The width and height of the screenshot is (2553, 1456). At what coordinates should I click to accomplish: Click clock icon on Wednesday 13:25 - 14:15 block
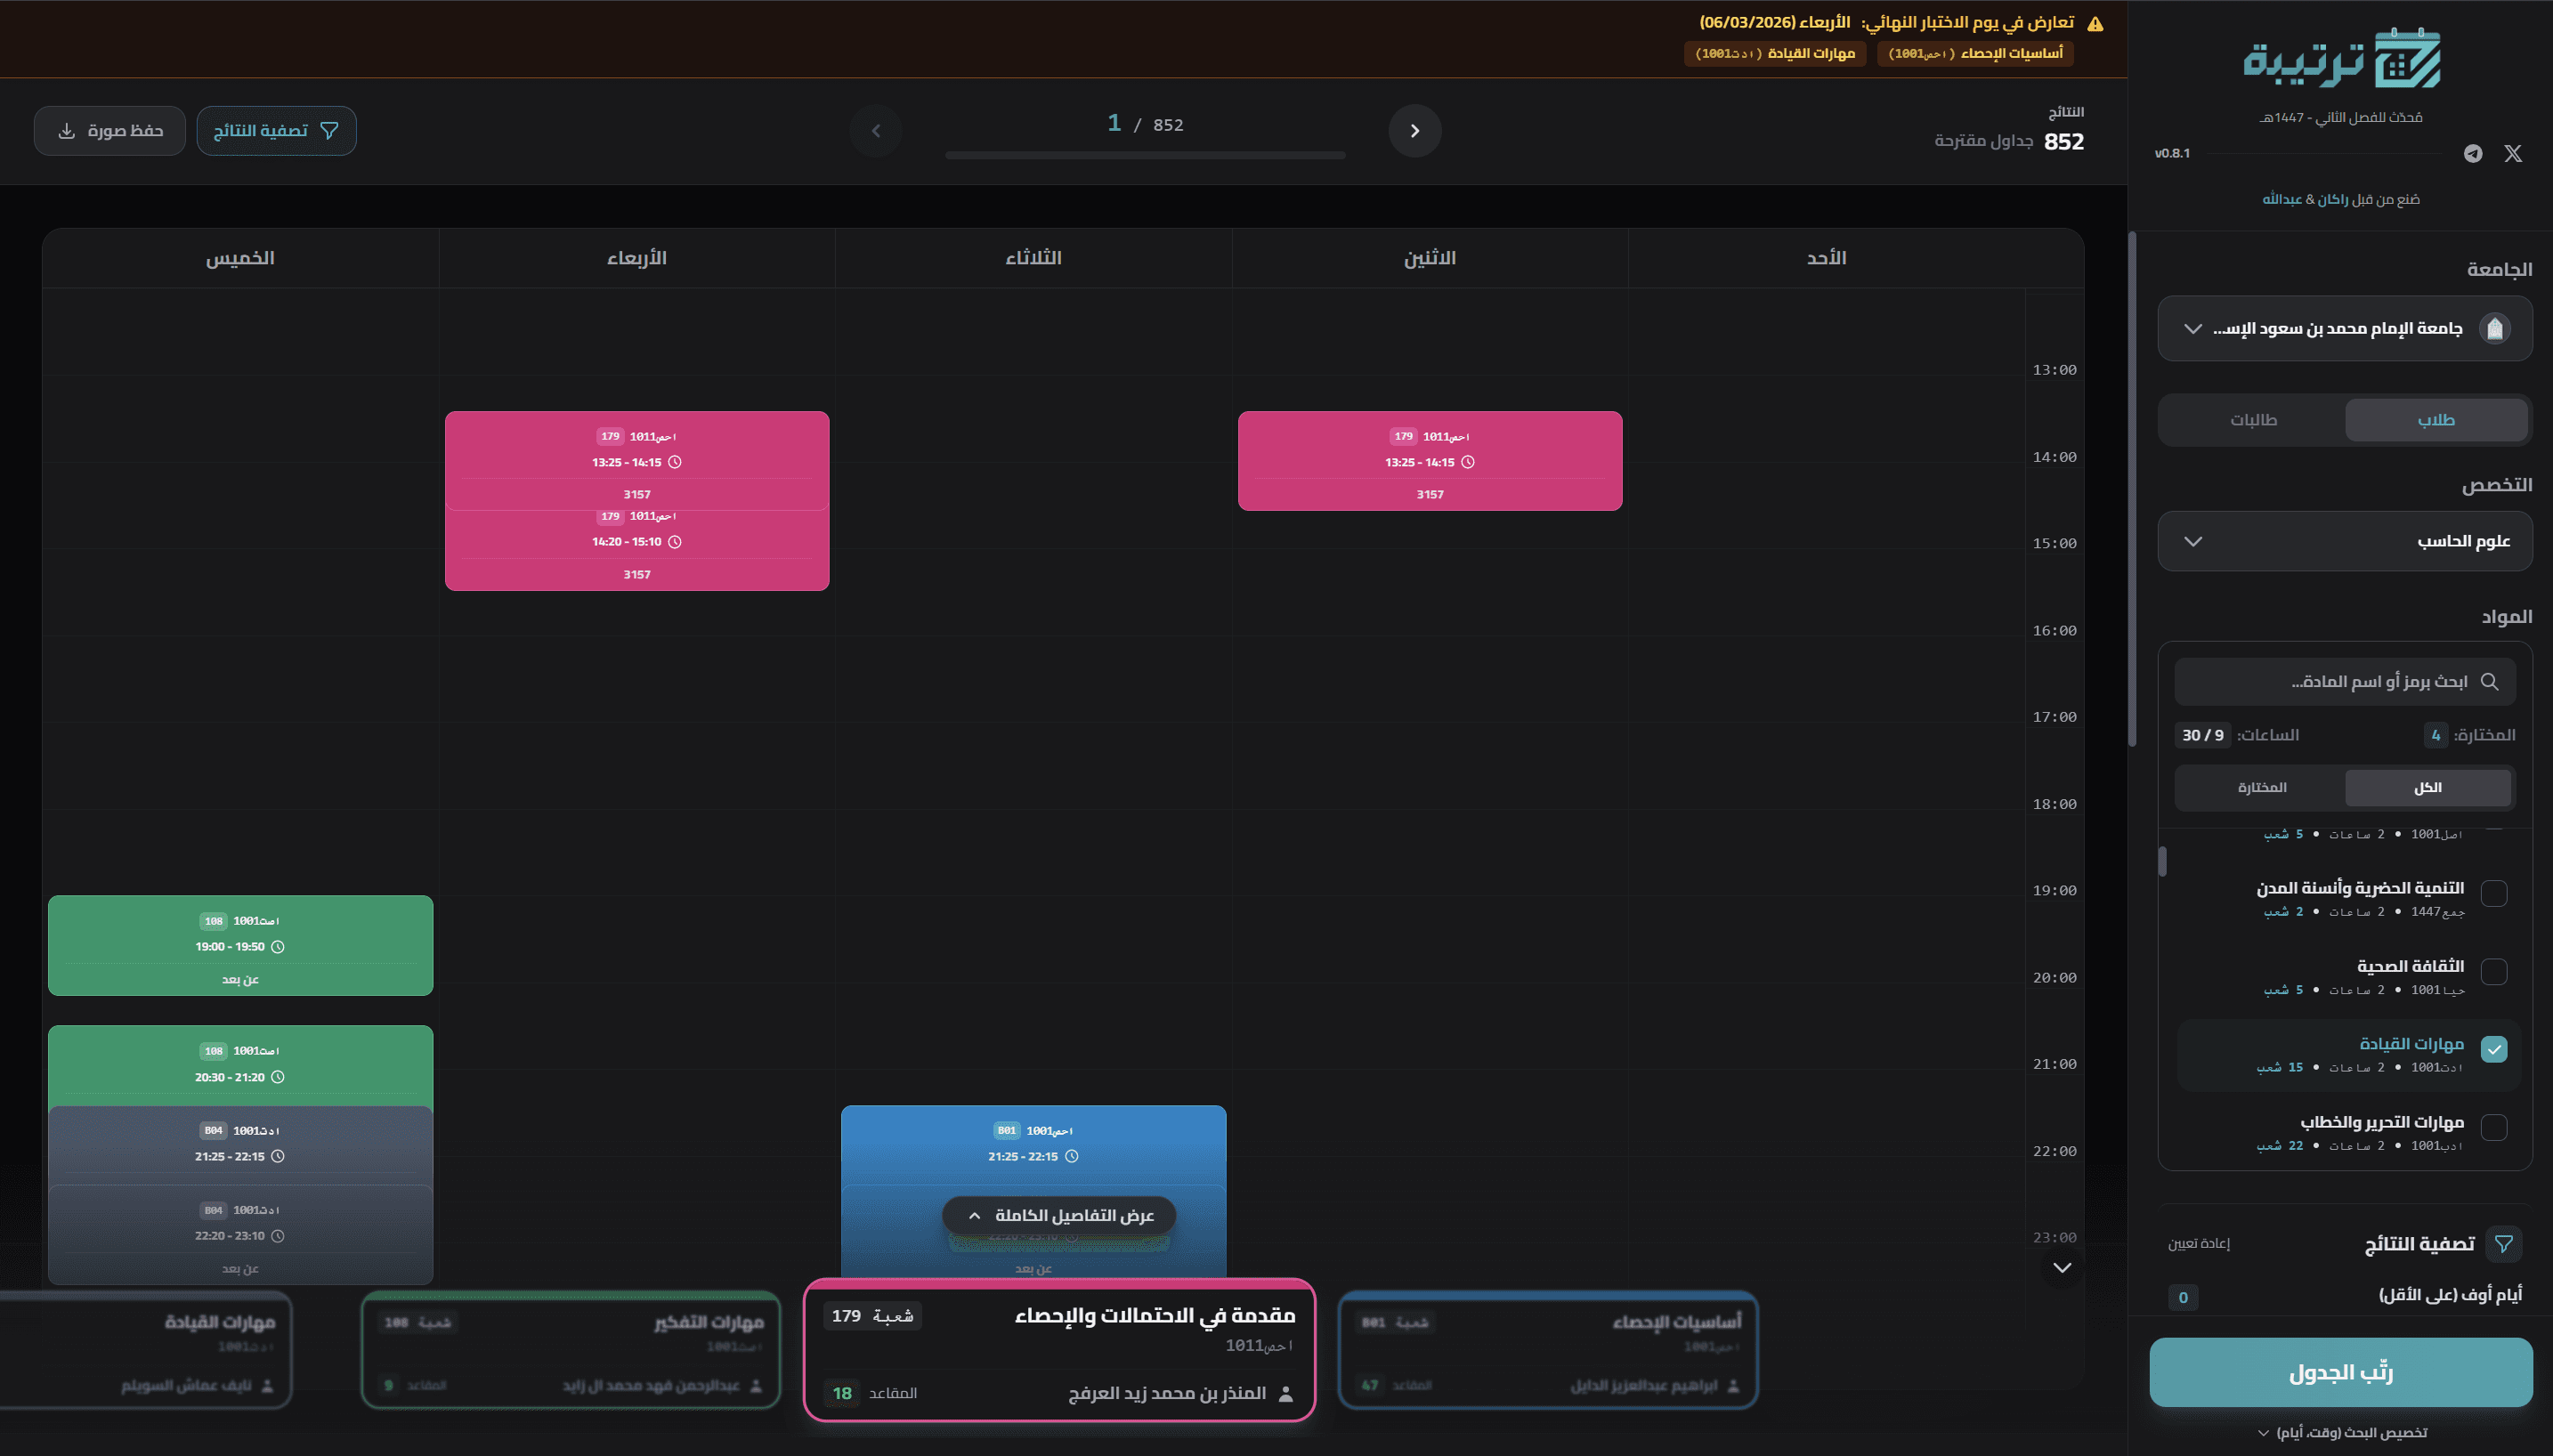(x=675, y=462)
